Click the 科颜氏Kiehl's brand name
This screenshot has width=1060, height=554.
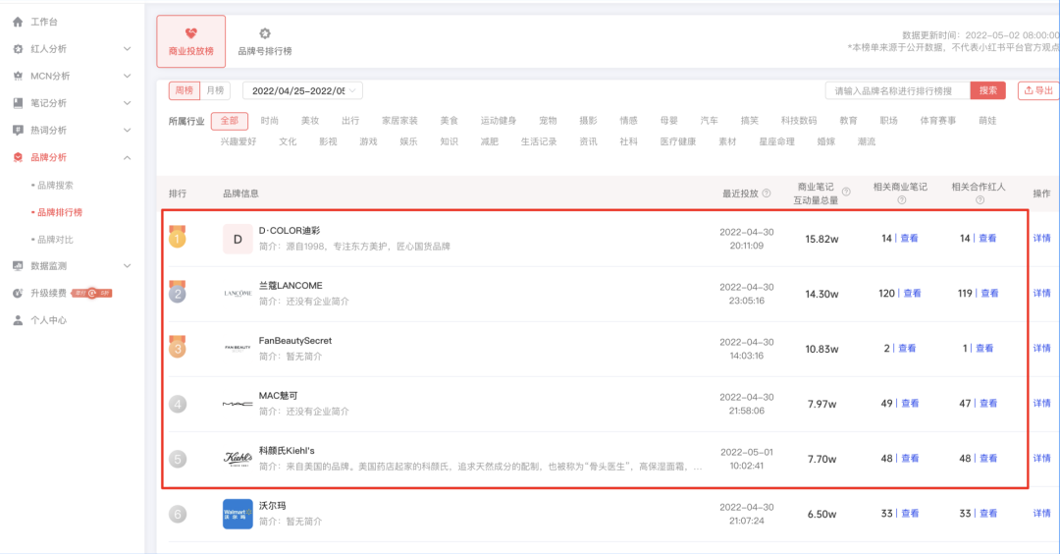tap(287, 451)
